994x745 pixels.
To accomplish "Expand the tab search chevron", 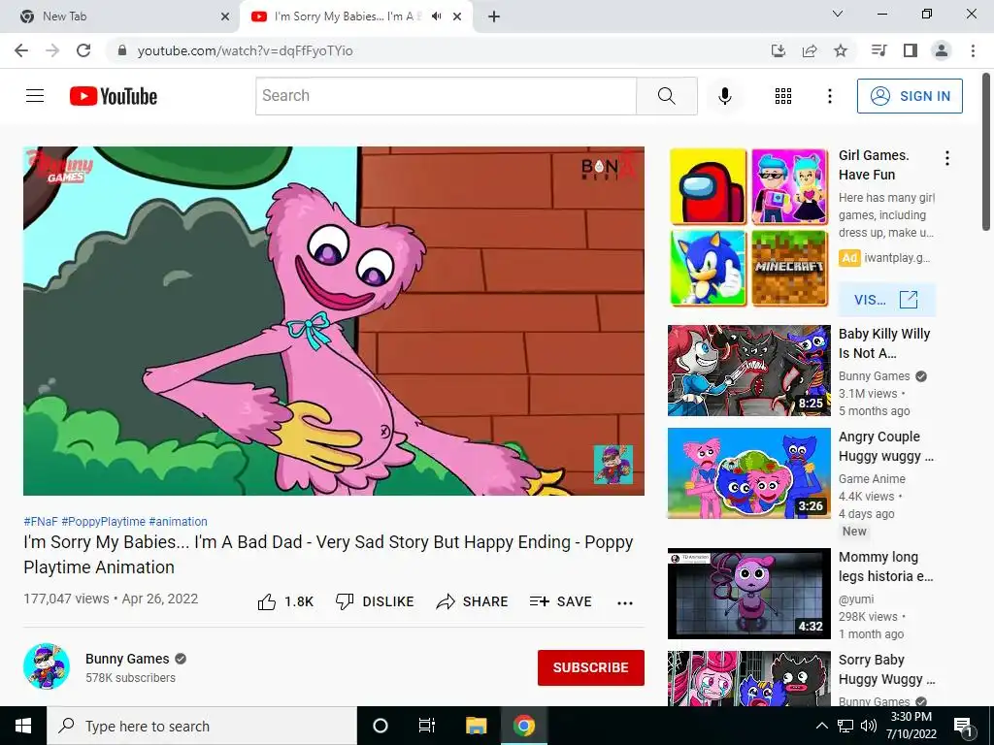I will [x=838, y=14].
